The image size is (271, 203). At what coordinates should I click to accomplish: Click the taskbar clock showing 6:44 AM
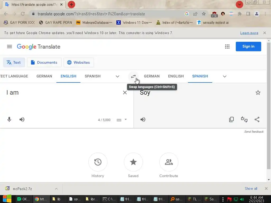256,199
